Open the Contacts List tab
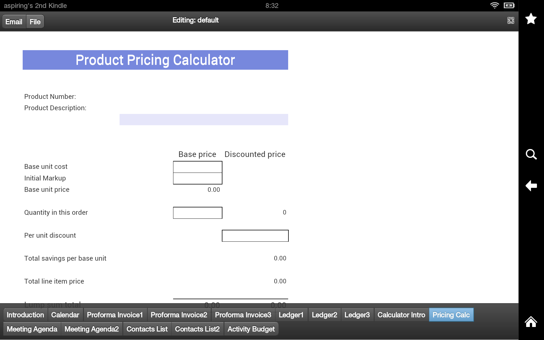This screenshot has width=544, height=340. [147, 329]
